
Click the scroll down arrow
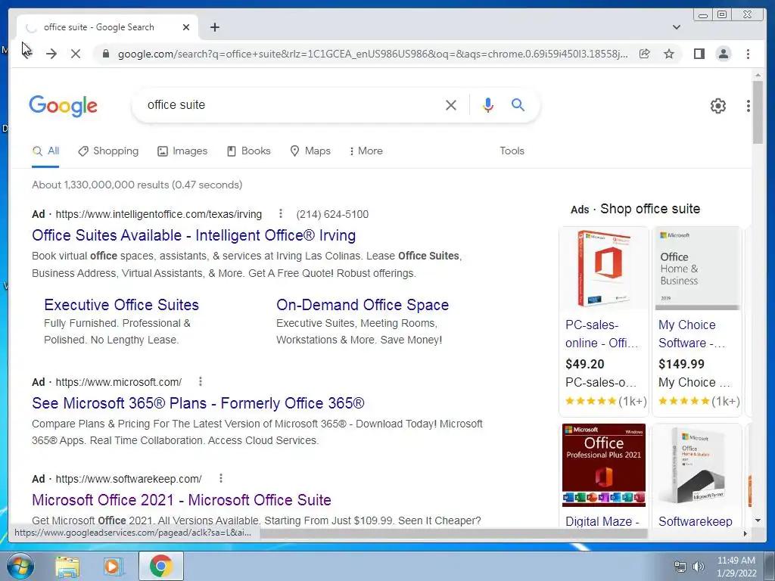[758, 520]
